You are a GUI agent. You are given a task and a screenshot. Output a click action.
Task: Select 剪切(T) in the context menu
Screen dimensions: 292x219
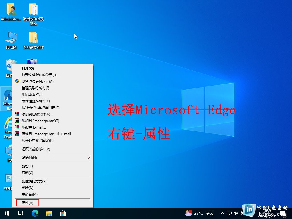(x=52, y=166)
